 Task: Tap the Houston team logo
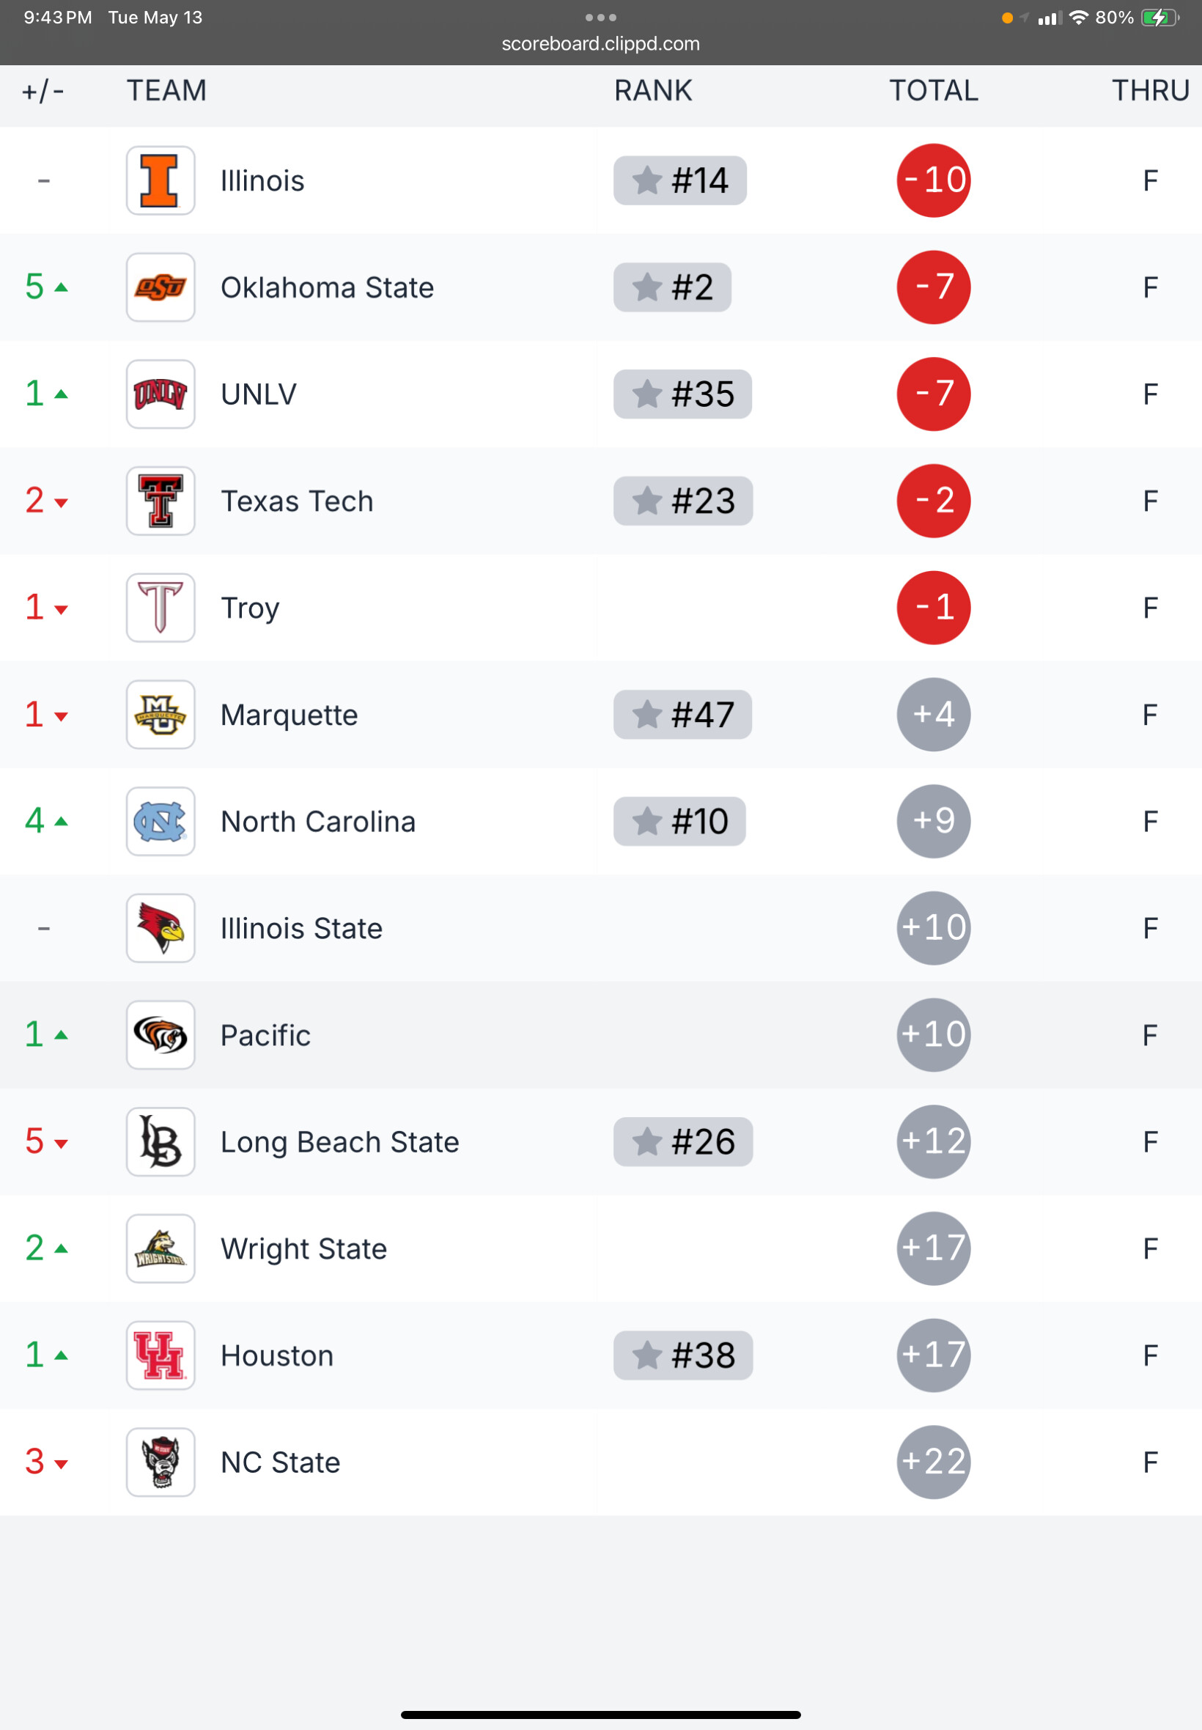(x=161, y=1355)
